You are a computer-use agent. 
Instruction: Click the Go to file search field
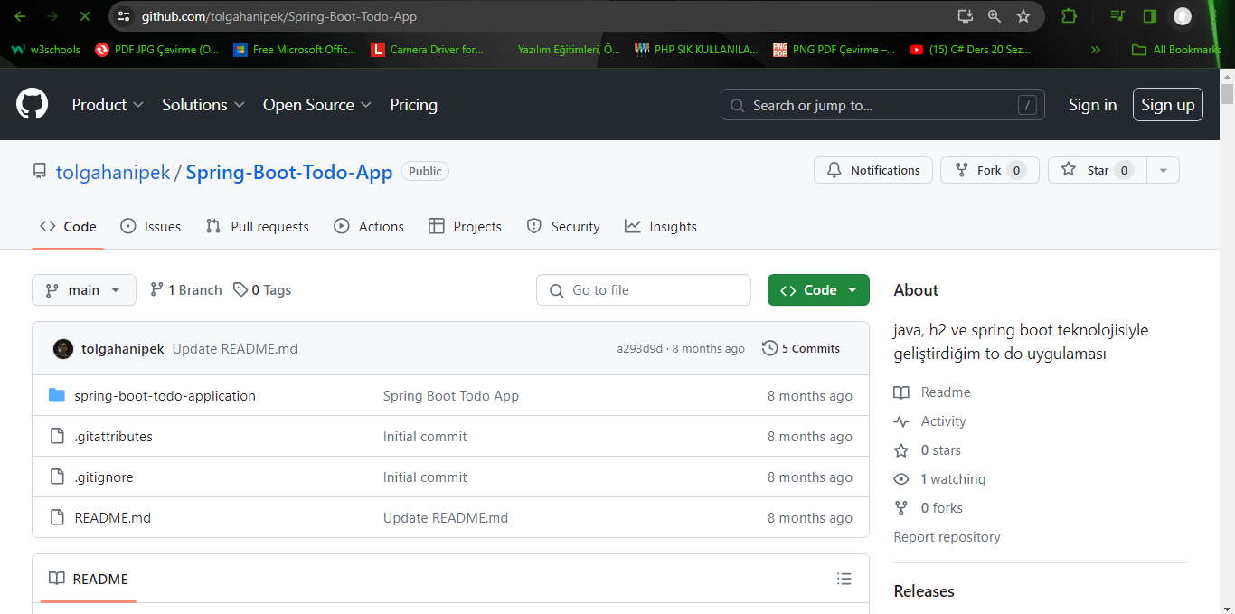[x=644, y=290]
